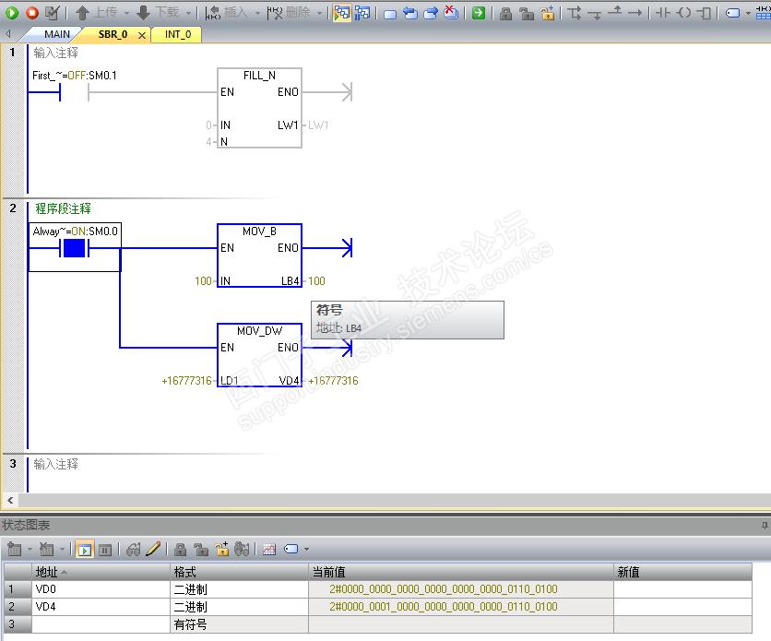771x641 pixels.
Task: Click Unforce All gold lock in status chart toolbar
Action: [x=221, y=549]
